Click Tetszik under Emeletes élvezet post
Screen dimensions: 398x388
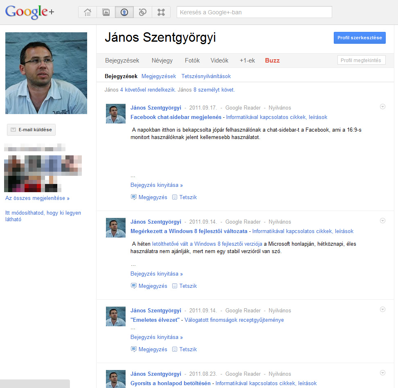pos(188,350)
